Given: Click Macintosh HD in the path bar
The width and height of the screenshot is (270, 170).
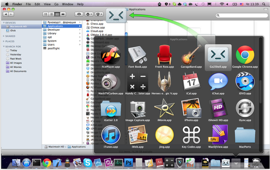Looking at the screenshot, I should (54, 147).
